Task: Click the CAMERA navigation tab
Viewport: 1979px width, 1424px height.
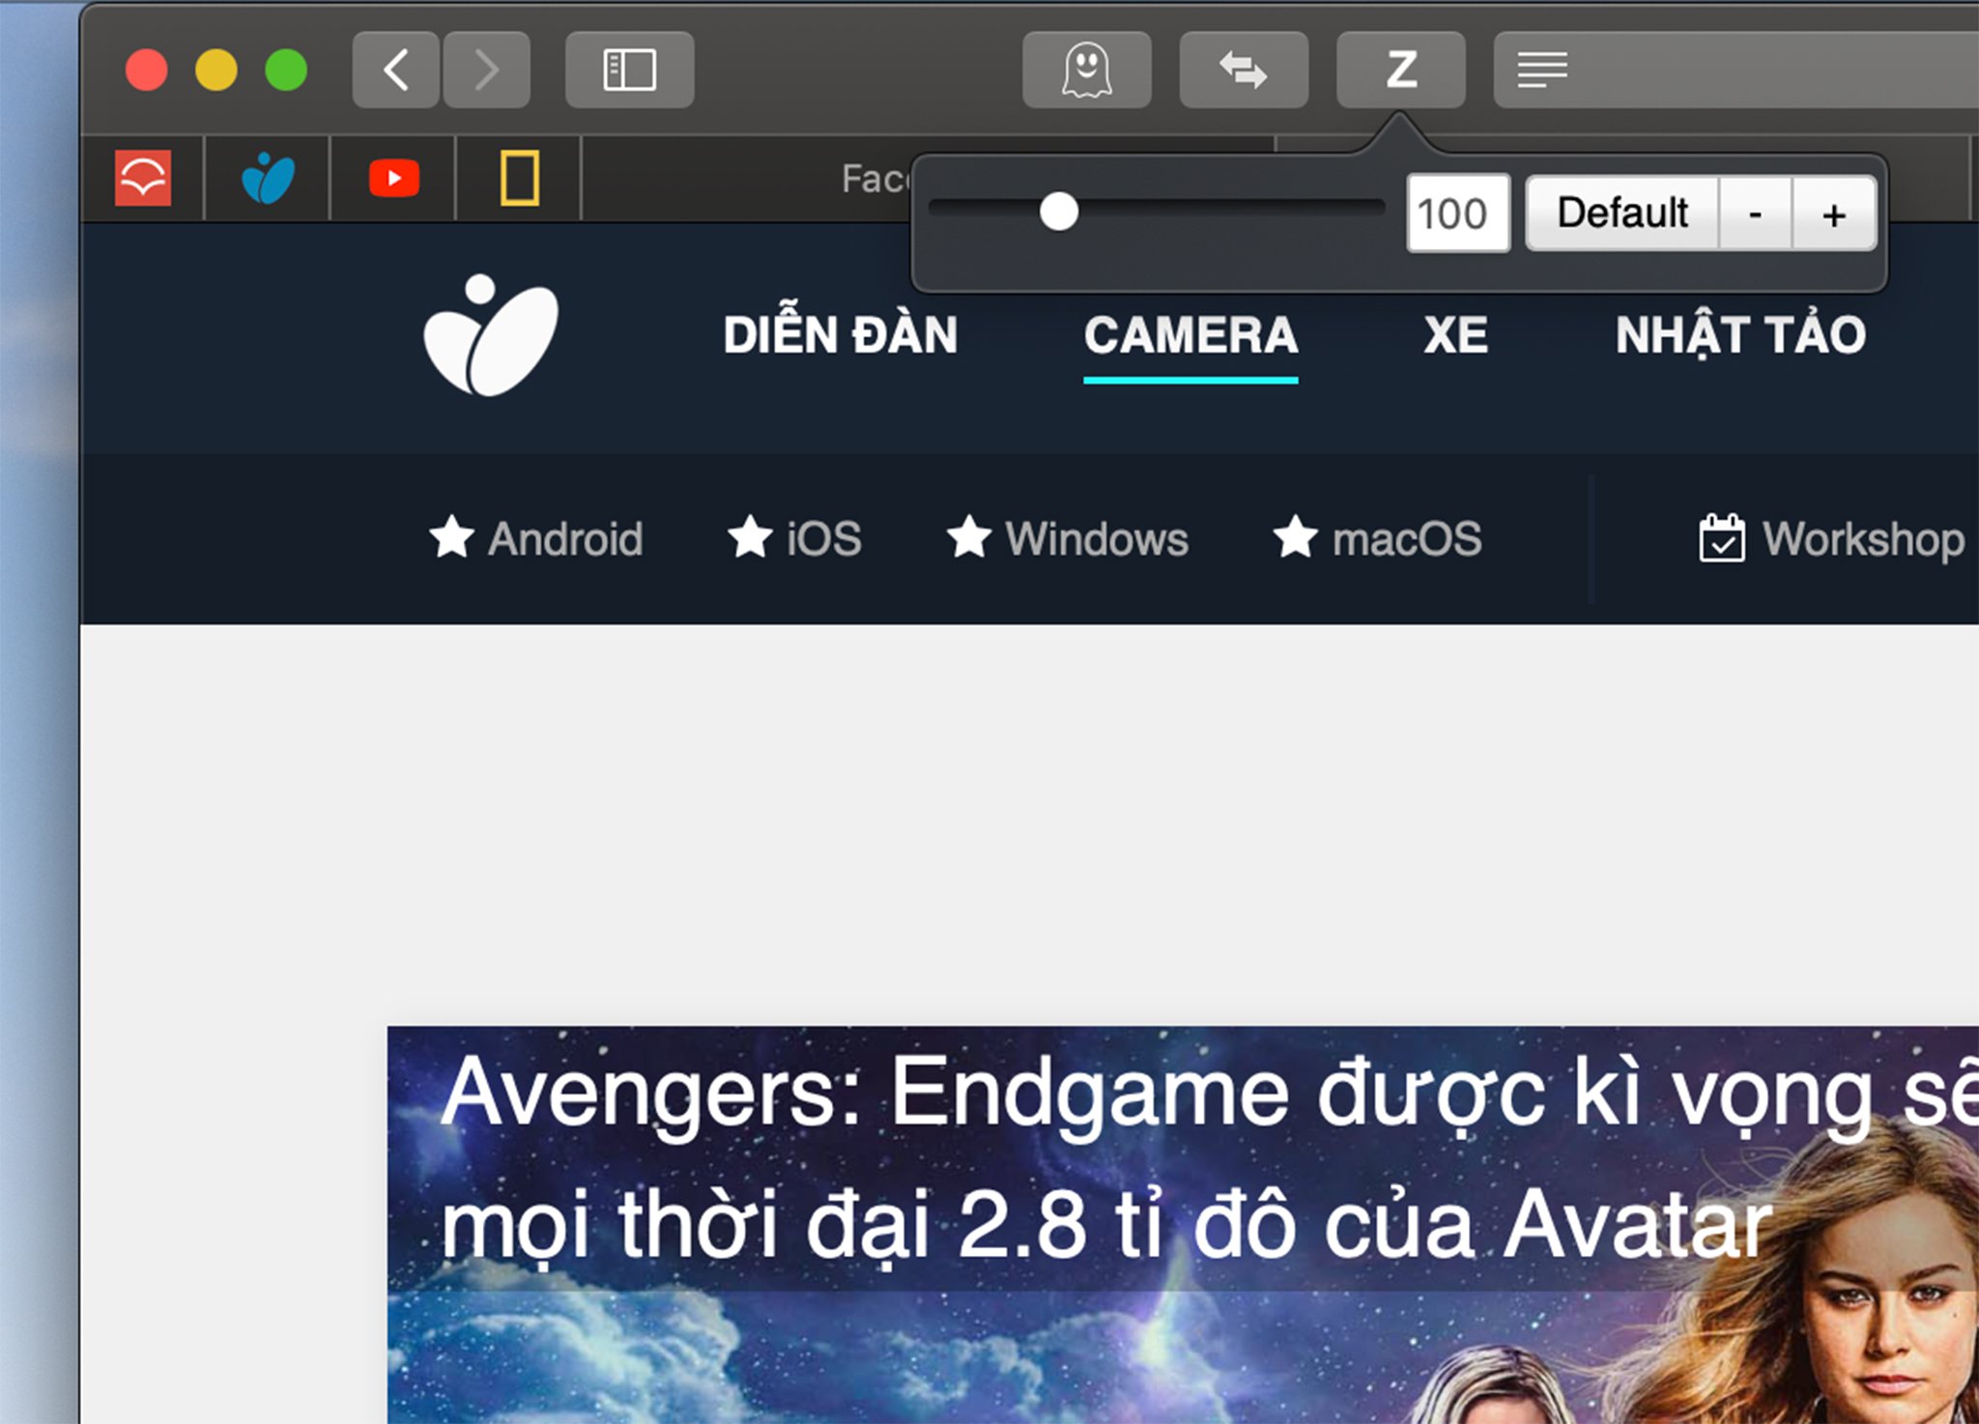Action: point(1192,335)
